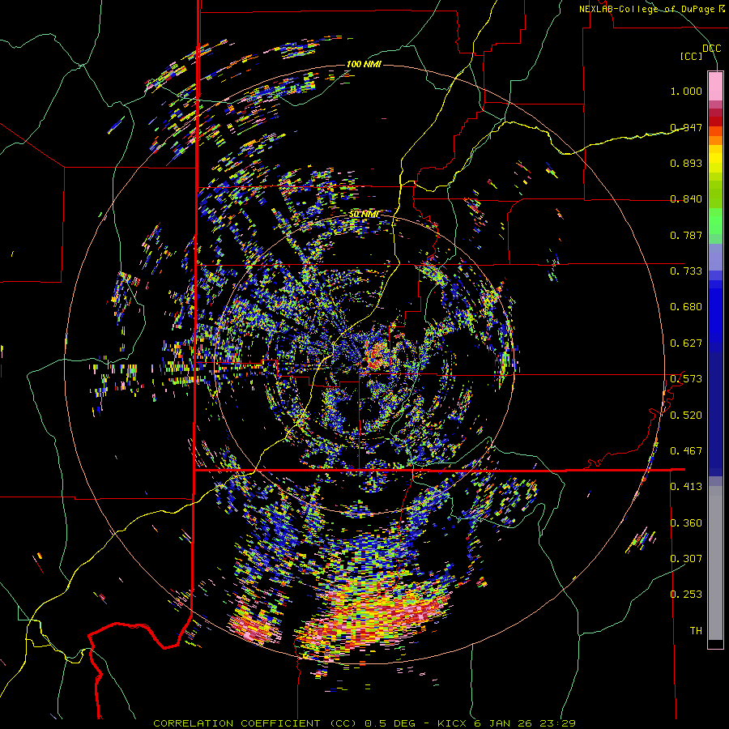Select the 0.307 scale value
Screen dimensions: 729x729
(686, 559)
